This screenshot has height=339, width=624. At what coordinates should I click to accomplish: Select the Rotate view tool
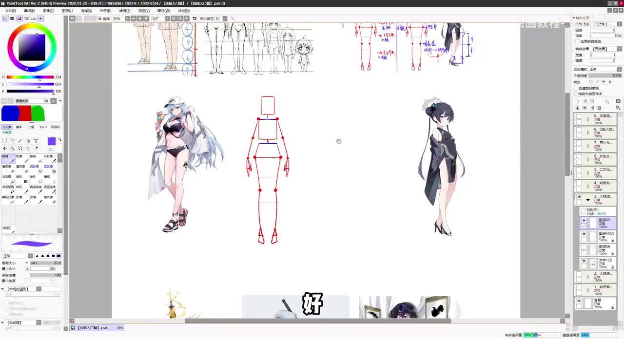[x=20, y=148]
